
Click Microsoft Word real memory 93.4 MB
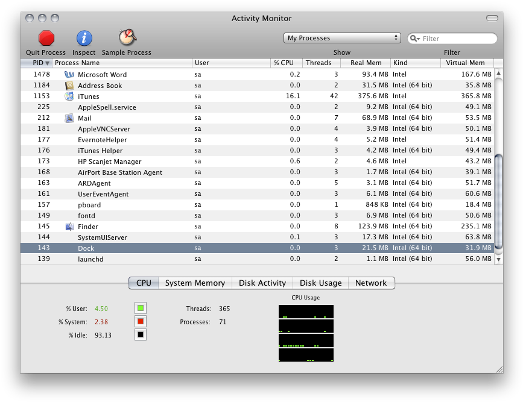point(375,74)
